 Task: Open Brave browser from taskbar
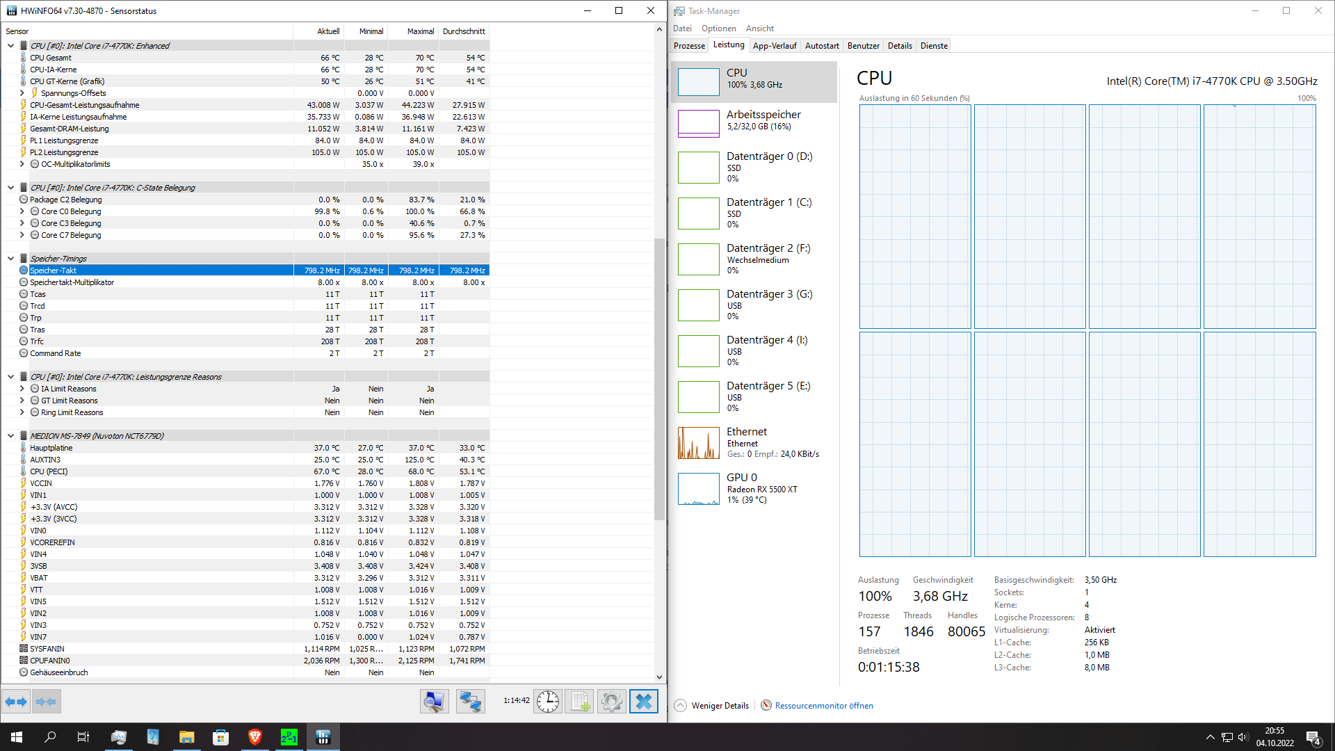point(254,737)
